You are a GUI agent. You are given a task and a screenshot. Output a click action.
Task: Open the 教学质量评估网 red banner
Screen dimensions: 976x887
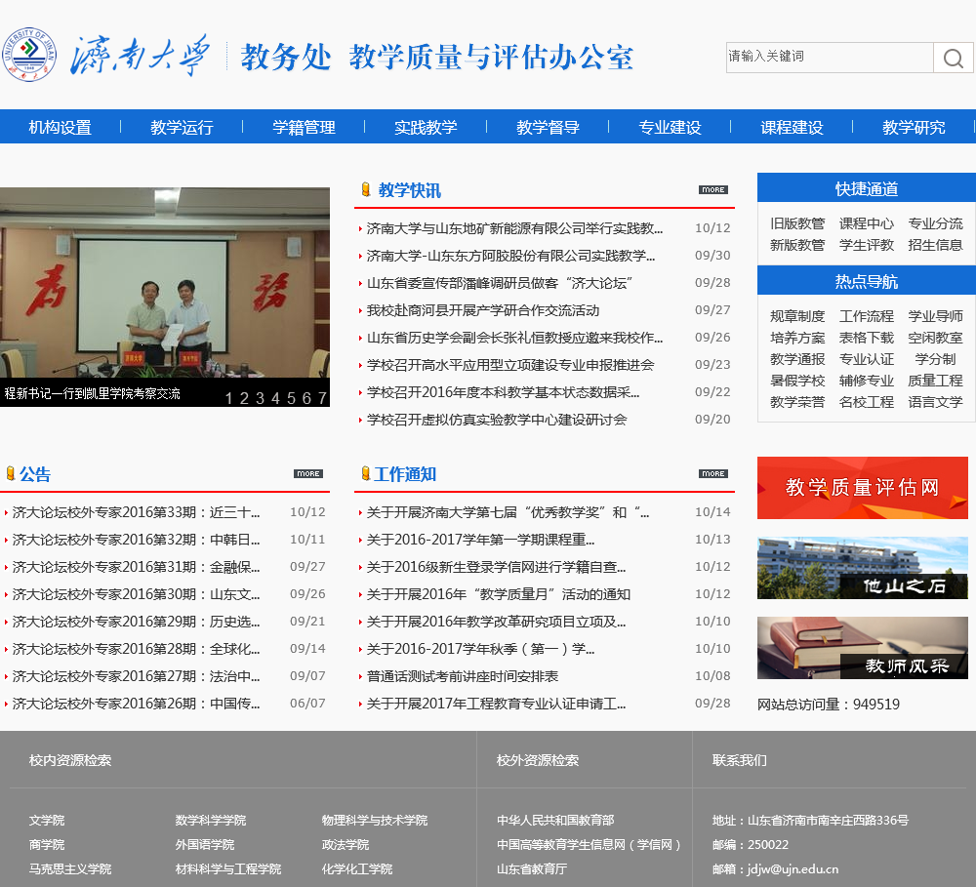[x=863, y=488]
